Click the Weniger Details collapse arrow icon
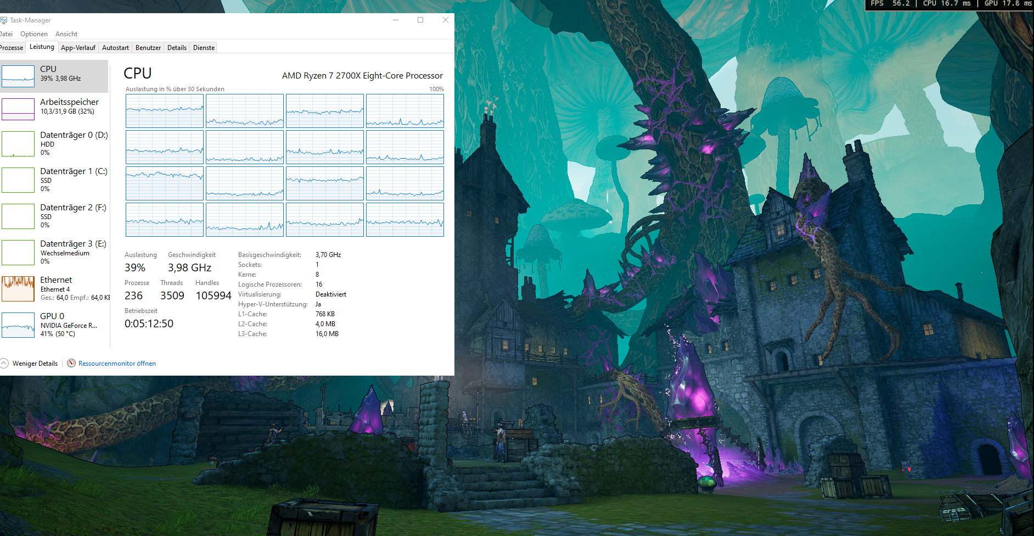The height and width of the screenshot is (536, 1034). 4,363
